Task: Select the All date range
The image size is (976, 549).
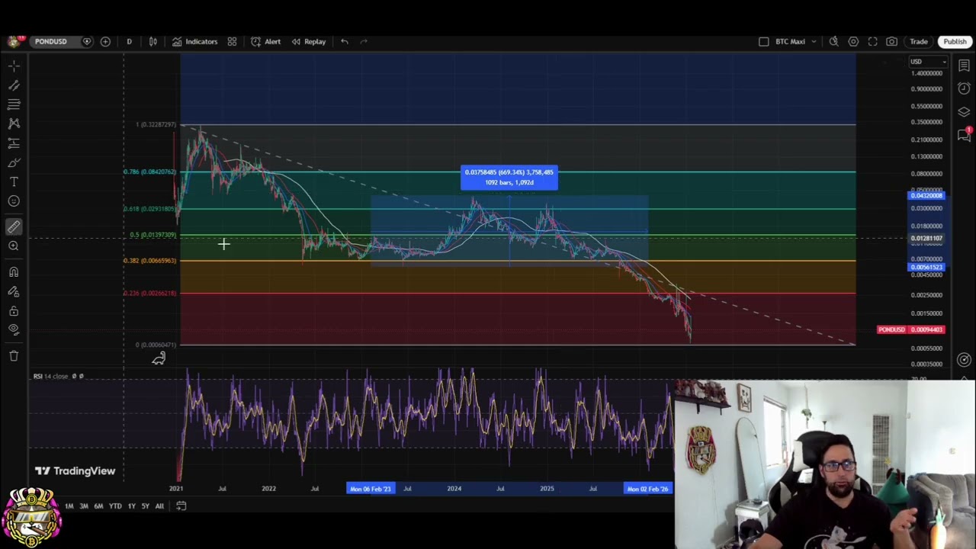Action: (x=159, y=506)
